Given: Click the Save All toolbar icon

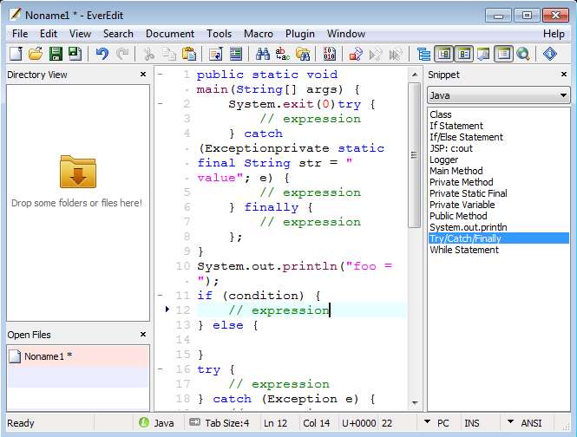Looking at the screenshot, I should (x=75, y=54).
